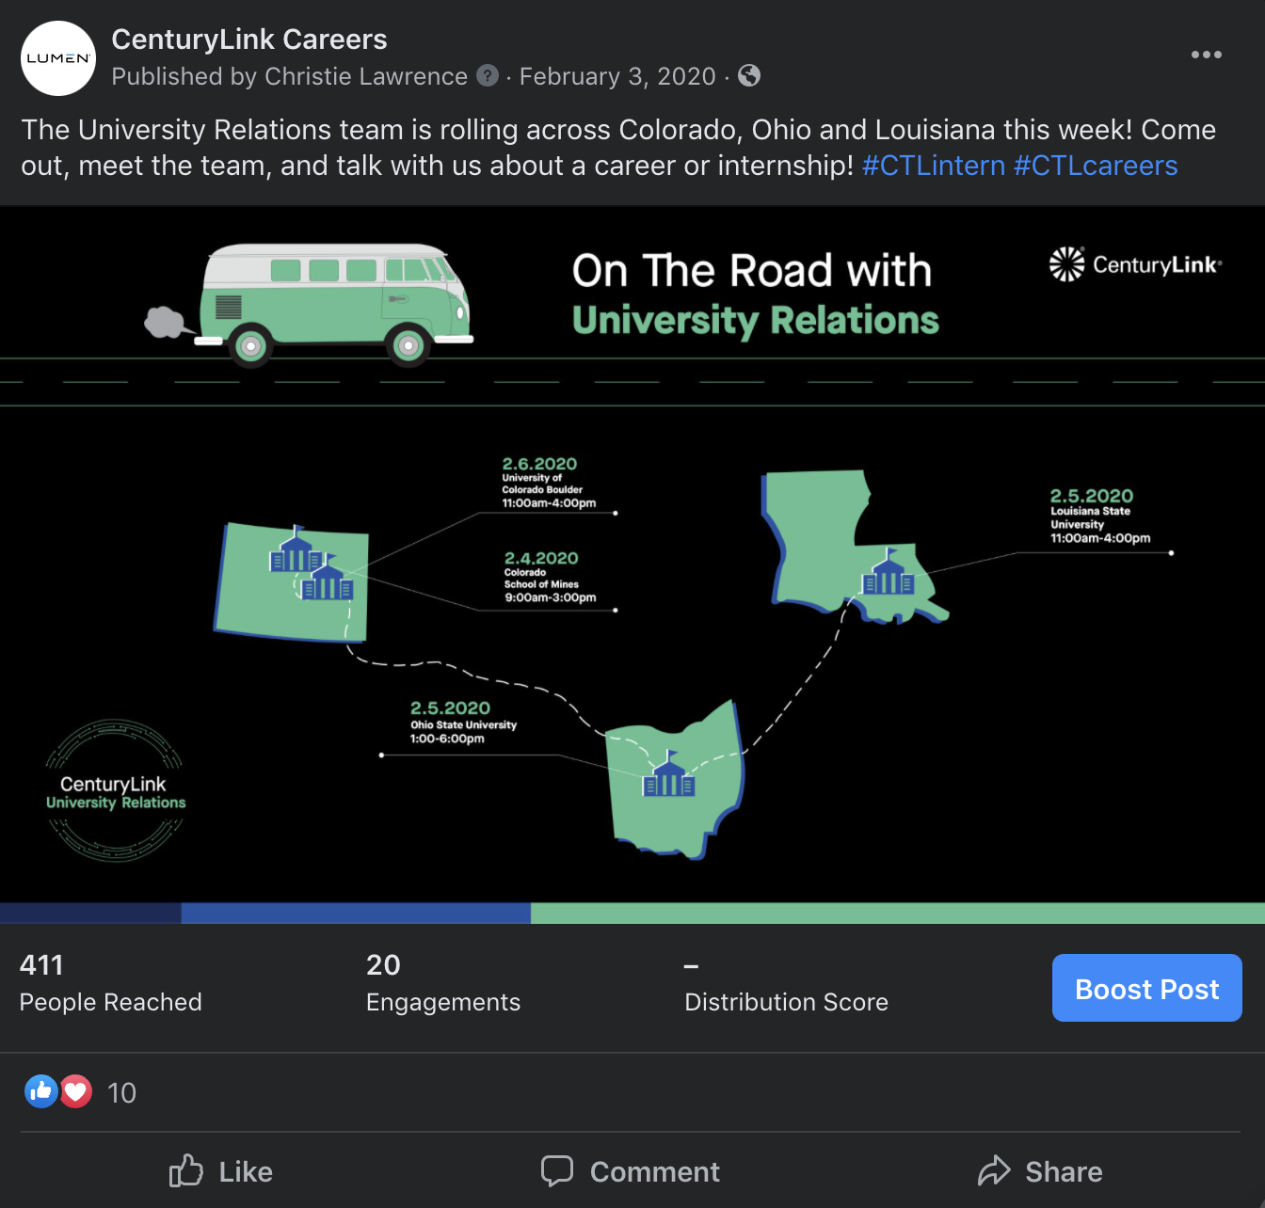This screenshot has width=1265, height=1208.
Task: View the 411 People Reached stat
Action: pyautogui.click(x=110, y=983)
